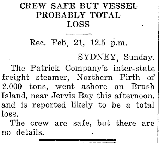Click the word reported

tap(49, 105)
